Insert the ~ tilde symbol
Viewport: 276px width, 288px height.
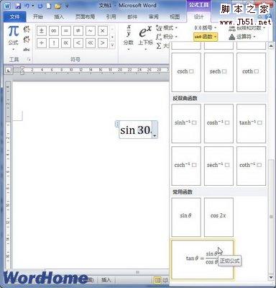[91, 31]
